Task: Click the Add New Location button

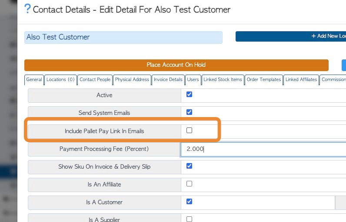Action: point(290,36)
